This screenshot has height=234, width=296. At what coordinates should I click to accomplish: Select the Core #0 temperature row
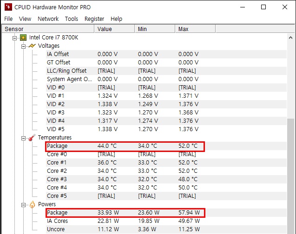point(166,154)
